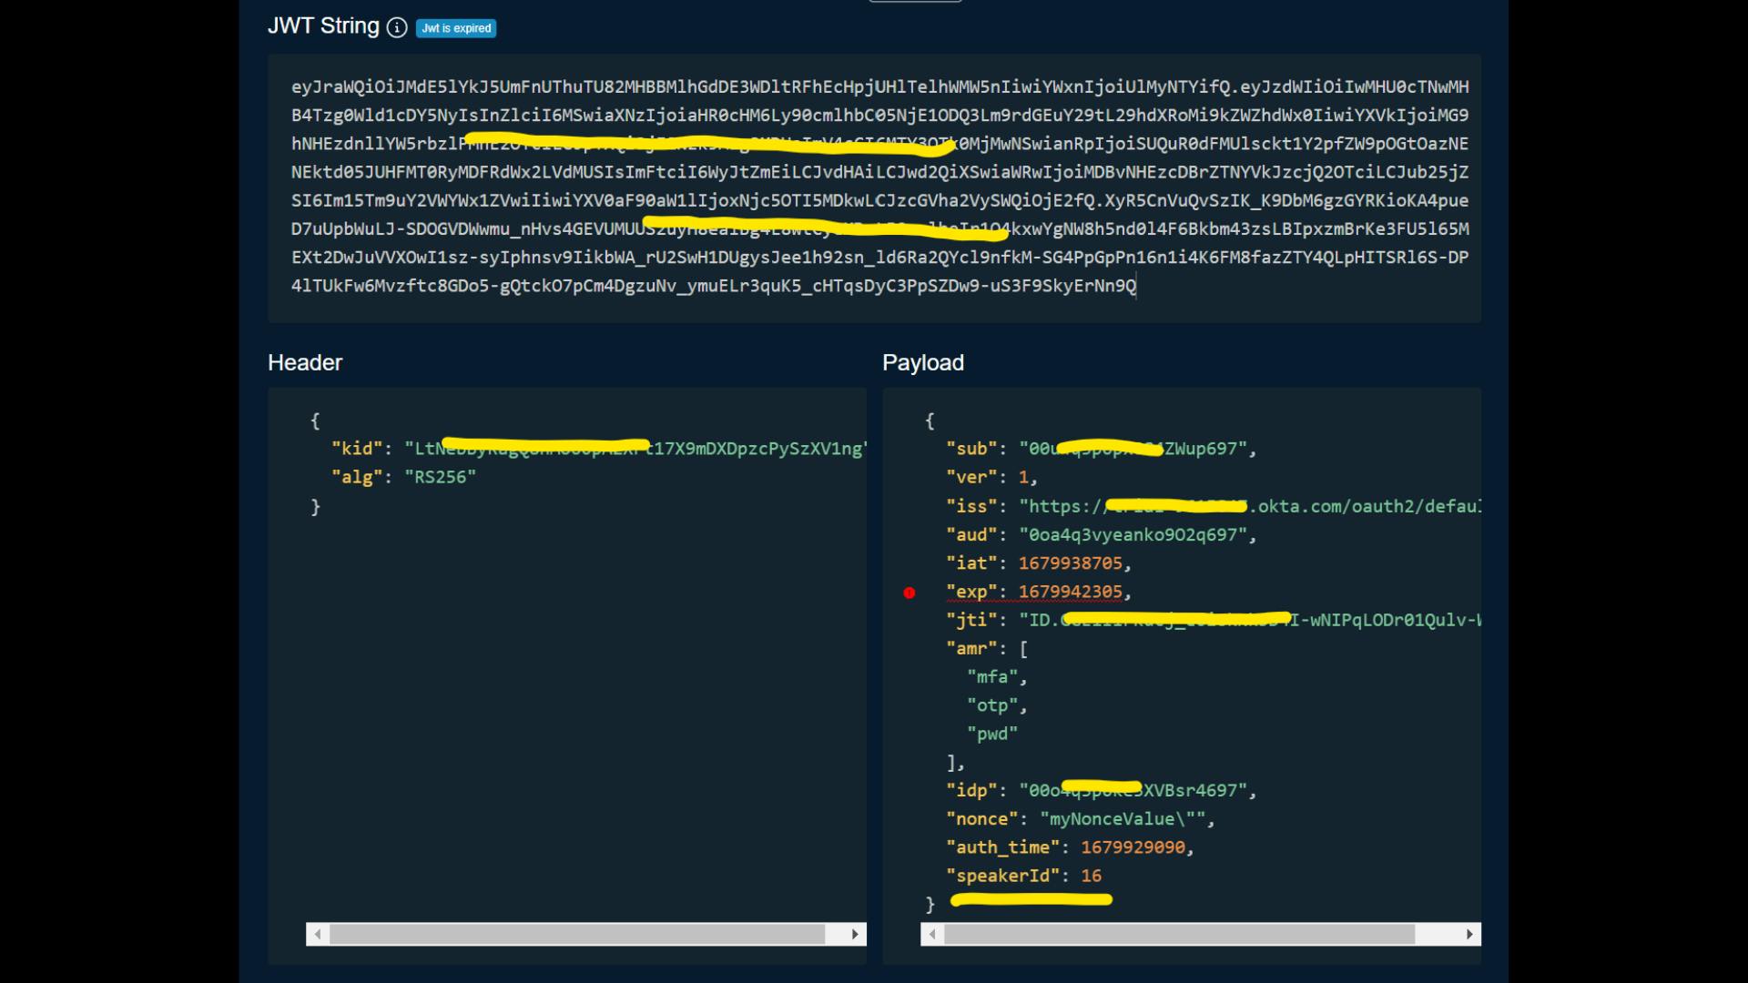Click the exp value 1679942305
Viewport: 1748px width, 983px height.
[x=1071, y=592]
